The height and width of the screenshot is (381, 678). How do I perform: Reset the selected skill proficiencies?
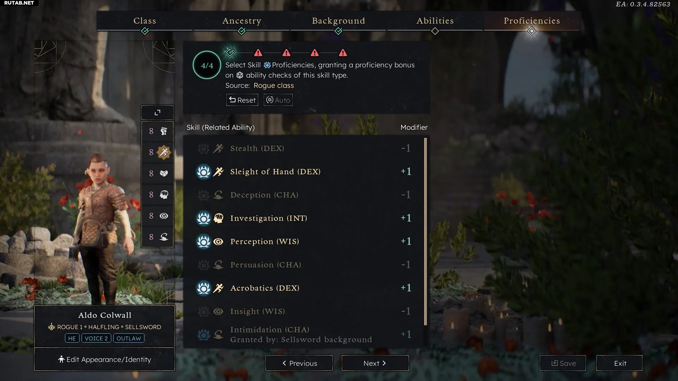point(242,100)
